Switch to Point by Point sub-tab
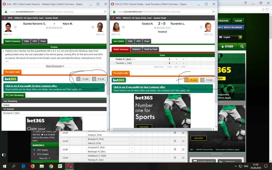 pyautogui.click(x=151, y=49)
